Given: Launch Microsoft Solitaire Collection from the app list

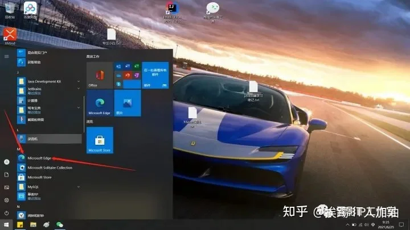Looking at the screenshot, I should tap(49, 168).
